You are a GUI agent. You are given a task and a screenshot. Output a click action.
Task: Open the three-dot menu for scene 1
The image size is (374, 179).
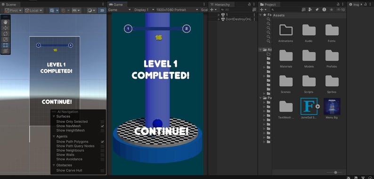(254, 15)
